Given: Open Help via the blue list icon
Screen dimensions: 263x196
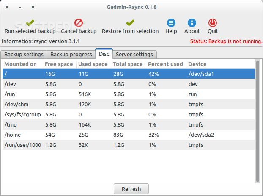Looking at the screenshot, I should pos(171,23).
